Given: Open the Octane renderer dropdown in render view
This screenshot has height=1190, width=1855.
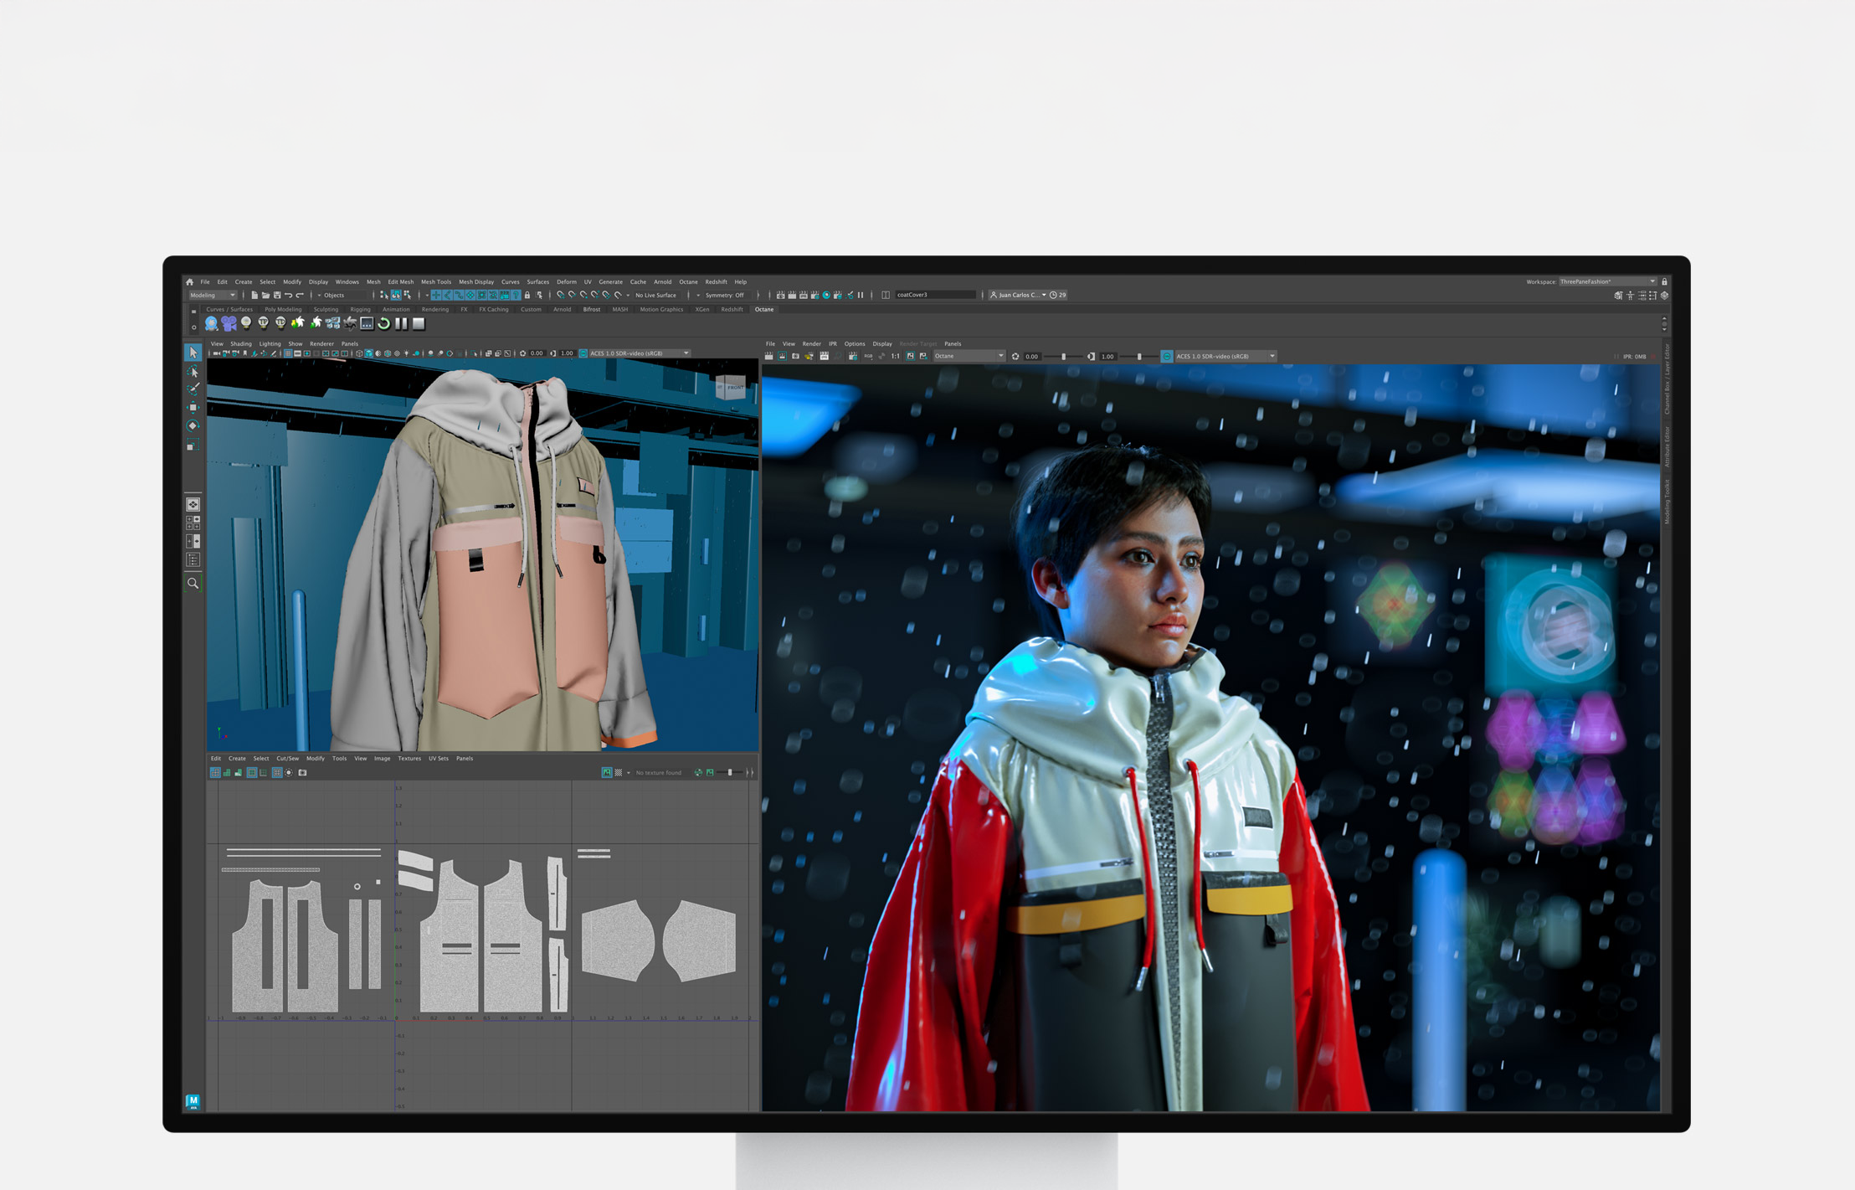Looking at the screenshot, I should pyautogui.click(x=969, y=357).
